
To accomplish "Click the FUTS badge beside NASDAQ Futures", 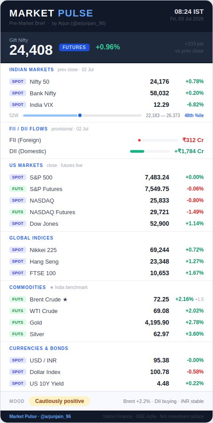I will pyautogui.click(x=18, y=212).
